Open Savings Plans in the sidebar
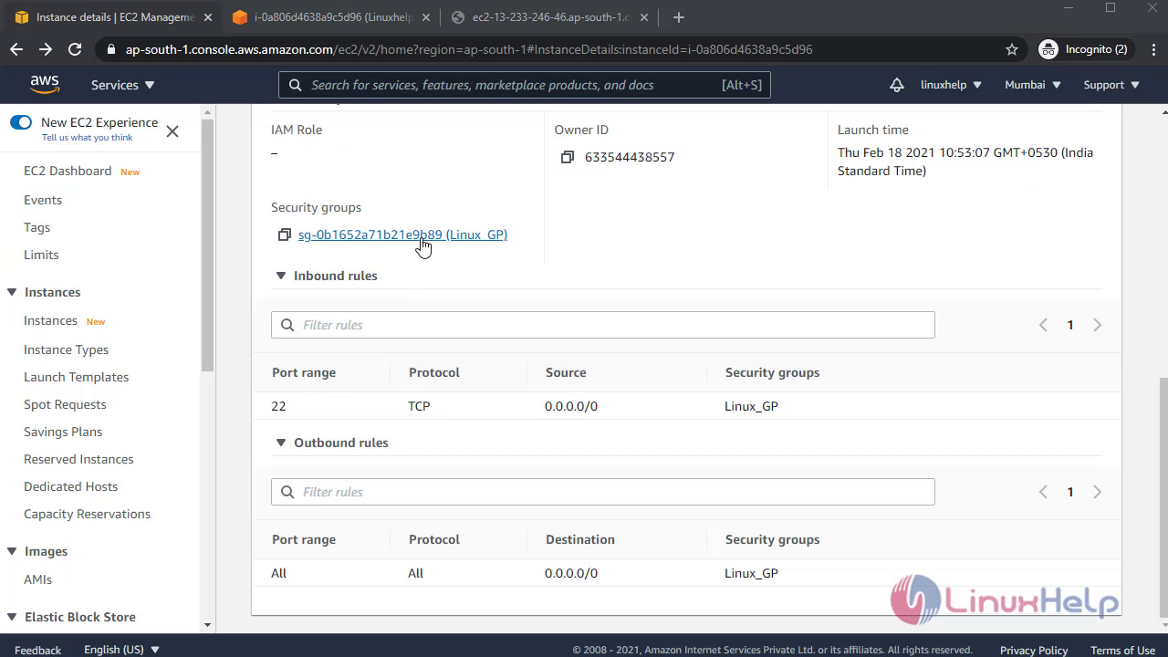 pos(63,432)
